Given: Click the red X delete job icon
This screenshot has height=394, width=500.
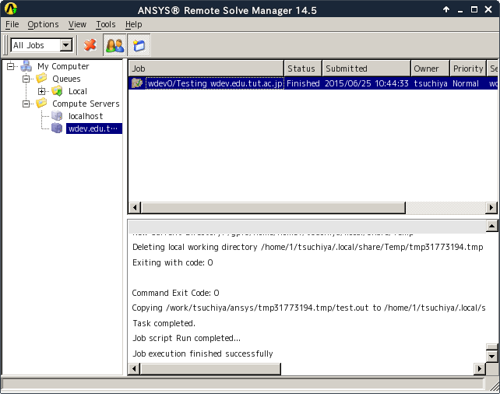Looking at the screenshot, I should [x=90, y=45].
